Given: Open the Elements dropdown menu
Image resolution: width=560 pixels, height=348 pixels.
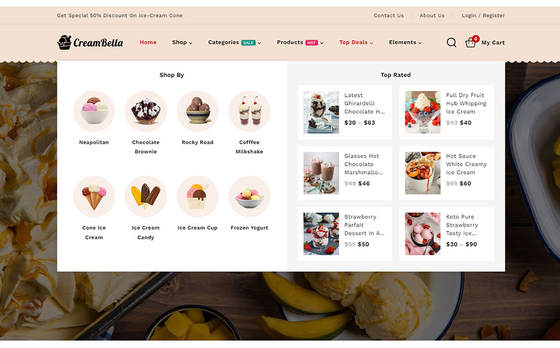Looking at the screenshot, I should point(405,42).
